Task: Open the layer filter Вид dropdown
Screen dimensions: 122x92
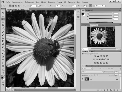Action: click(x=87, y=68)
